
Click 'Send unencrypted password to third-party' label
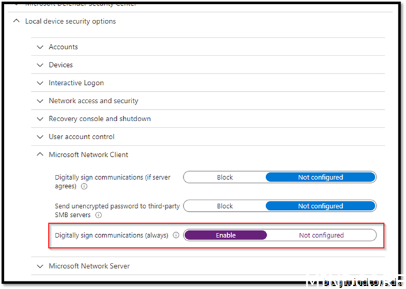(117, 206)
